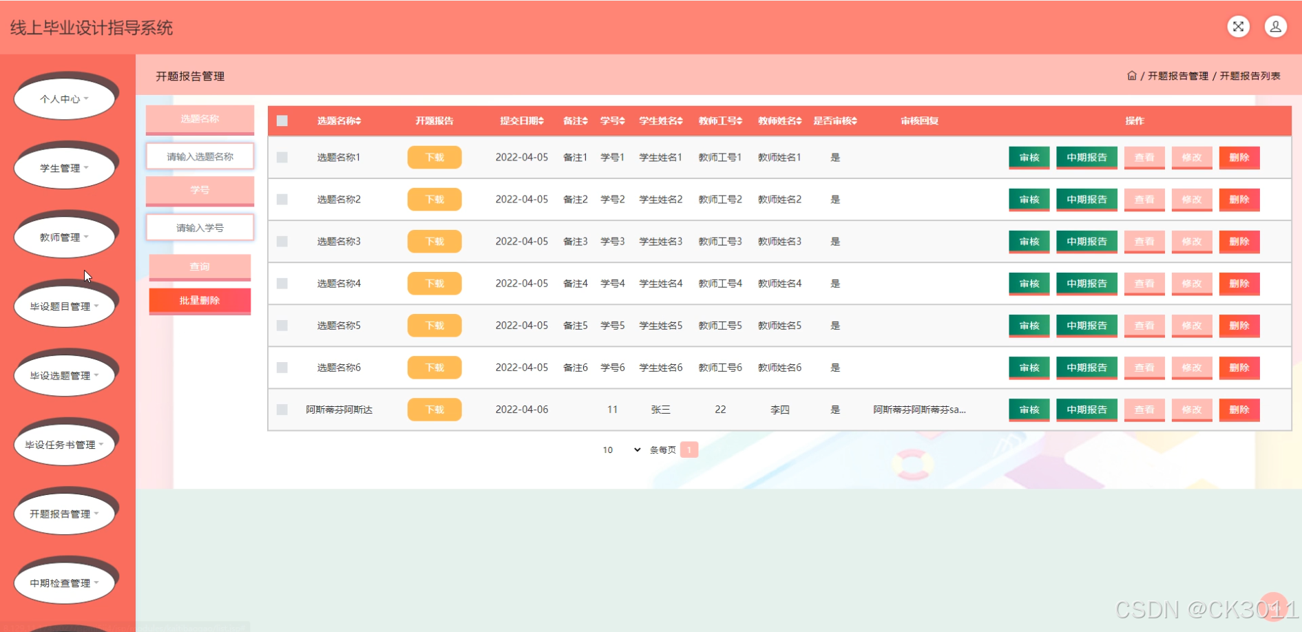Download the report for 选题名称5
Image resolution: width=1302 pixels, height=632 pixels.
click(x=434, y=326)
